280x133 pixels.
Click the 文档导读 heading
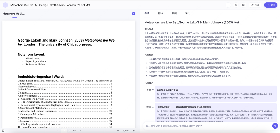pyautogui.click(x=149, y=83)
